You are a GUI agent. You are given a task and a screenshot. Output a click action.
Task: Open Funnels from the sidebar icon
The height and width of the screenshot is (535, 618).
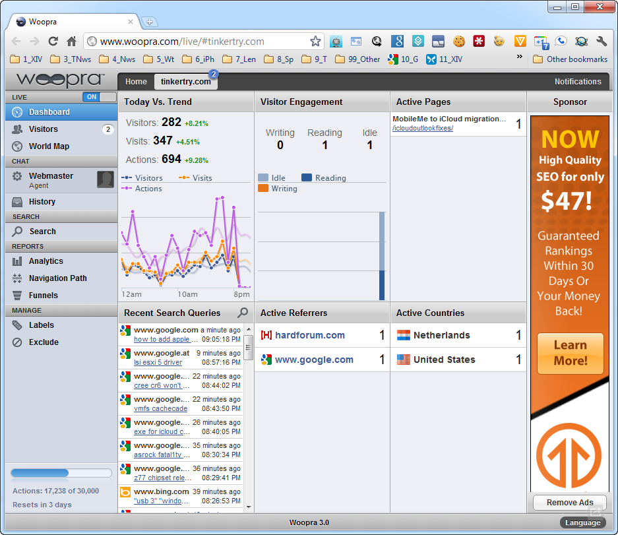[x=17, y=296]
